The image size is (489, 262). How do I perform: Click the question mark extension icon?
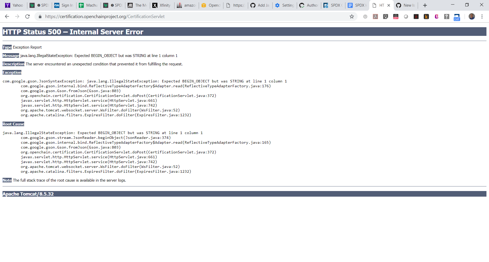click(x=447, y=17)
